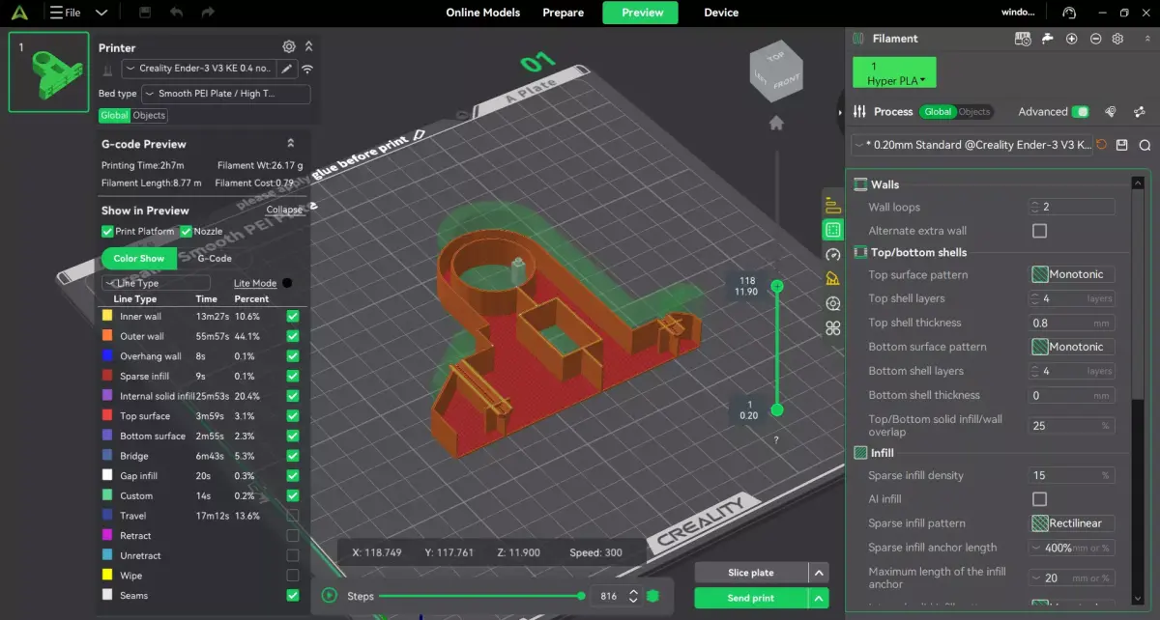Switch printer settings to Objects
1160x620 pixels.
(149, 115)
